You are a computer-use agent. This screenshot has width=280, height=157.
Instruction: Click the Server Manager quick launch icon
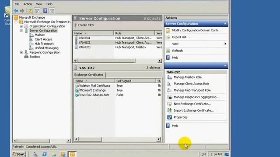(35, 154)
